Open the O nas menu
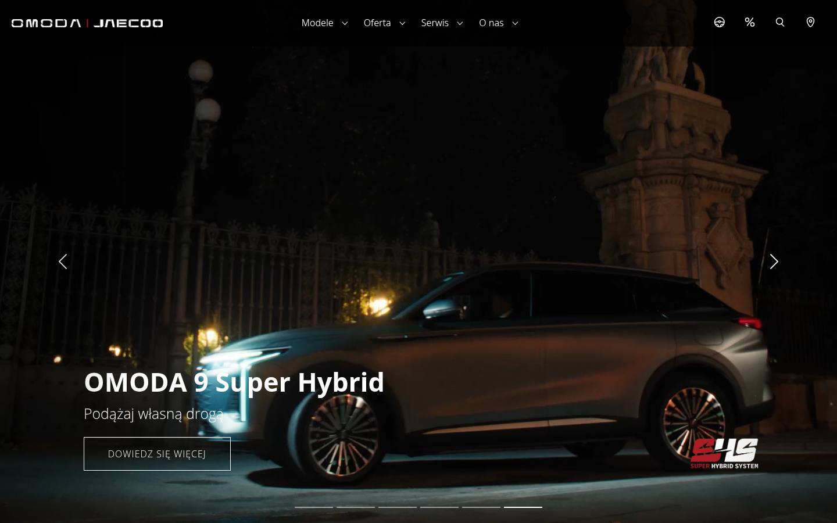The width and height of the screenshot is (837, 523). click(x=491, y=23)
